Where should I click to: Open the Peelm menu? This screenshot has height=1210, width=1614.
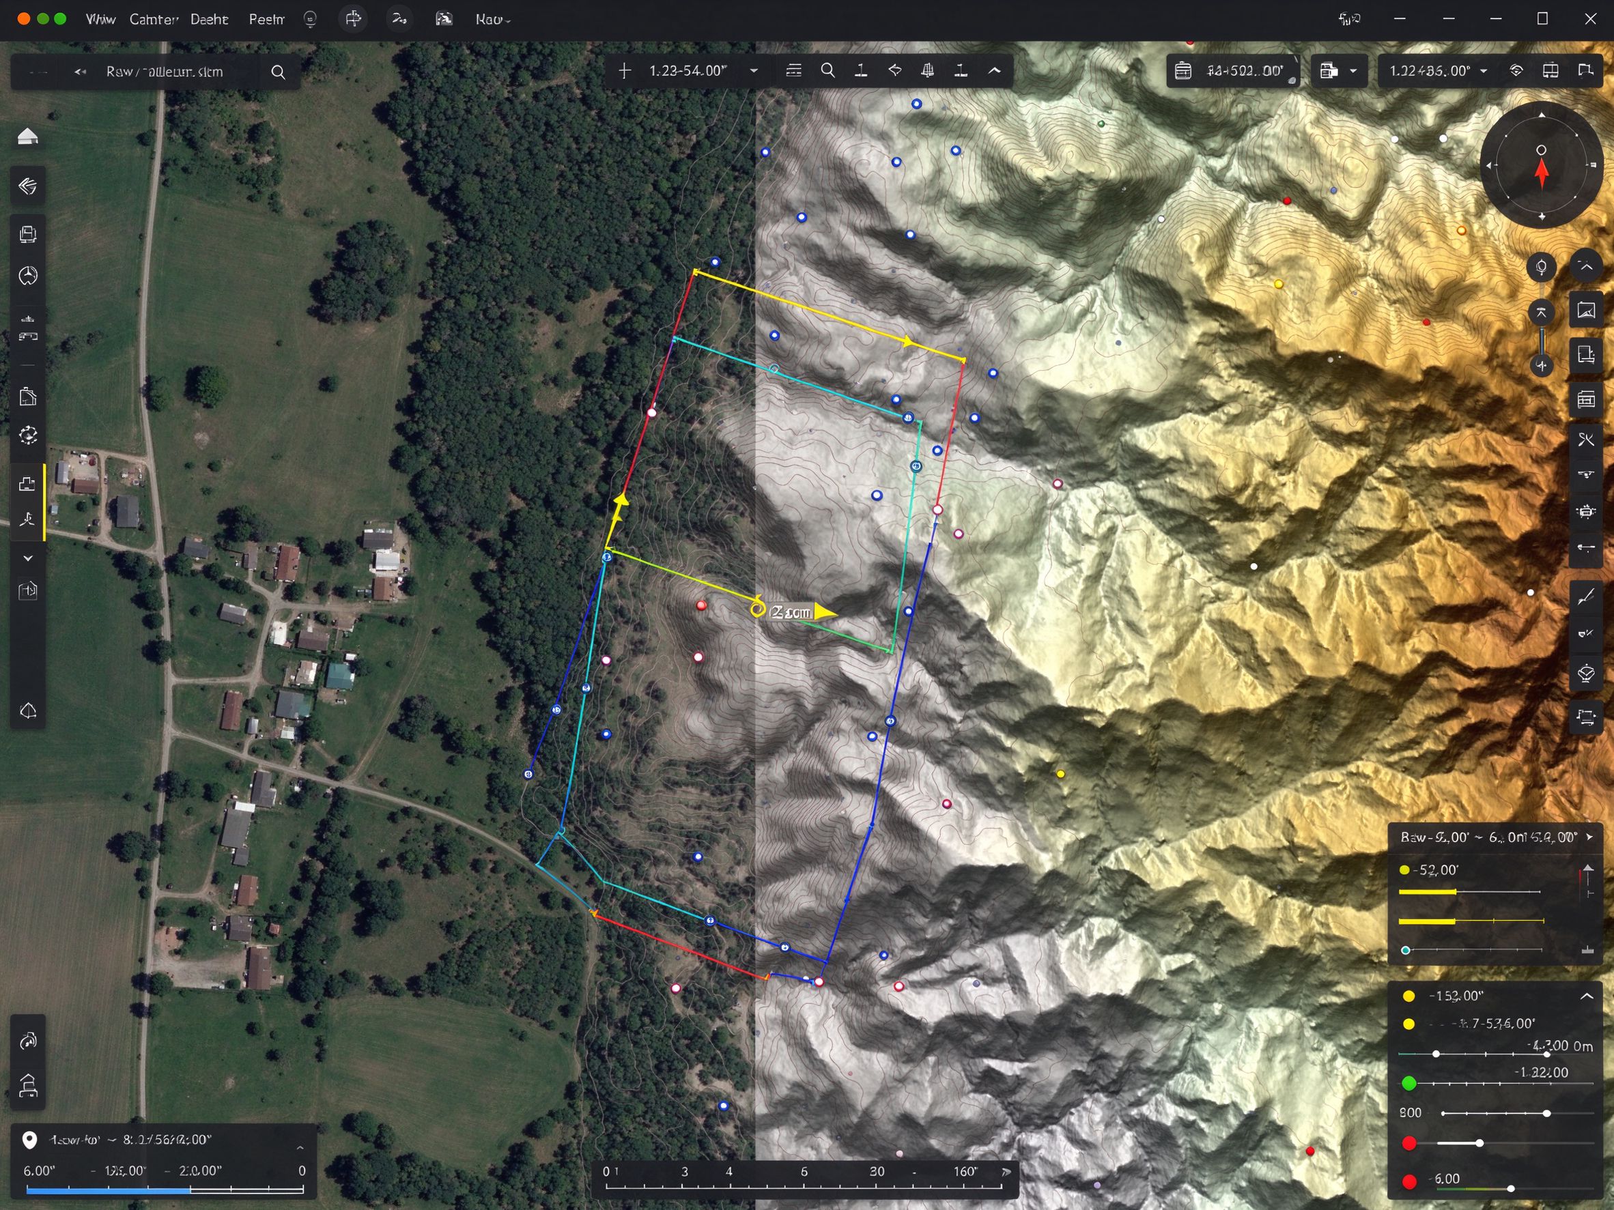[266, 20]
